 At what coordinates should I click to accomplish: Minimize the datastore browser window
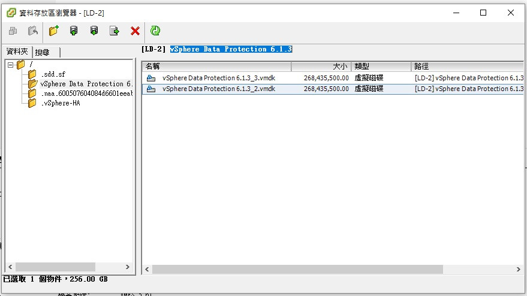tap(456, 13)
